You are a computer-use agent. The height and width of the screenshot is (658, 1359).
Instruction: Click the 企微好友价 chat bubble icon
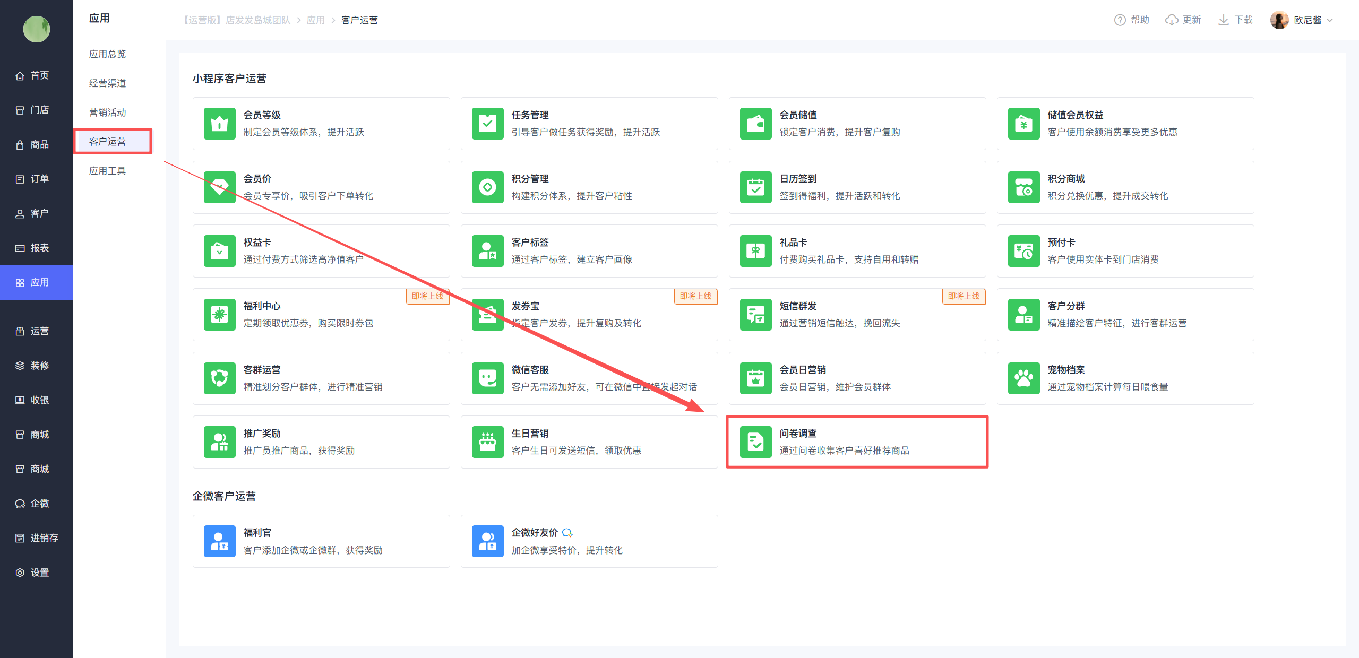click(567, 533)
